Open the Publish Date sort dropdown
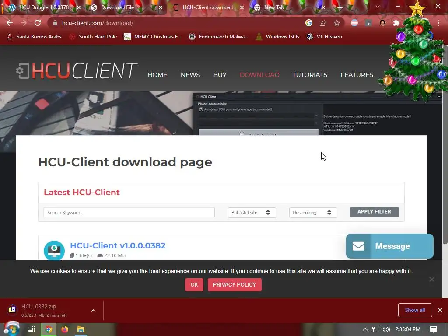 tap(252, 212)
